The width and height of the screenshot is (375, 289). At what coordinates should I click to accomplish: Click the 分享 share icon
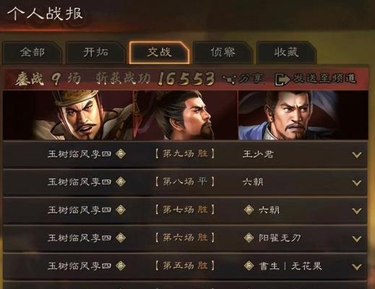tap(229, 79)
